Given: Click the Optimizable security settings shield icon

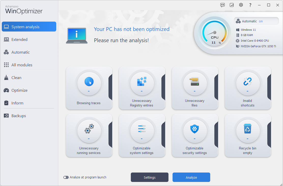Looking at the screenshot, I should click(x=194, y=129).
